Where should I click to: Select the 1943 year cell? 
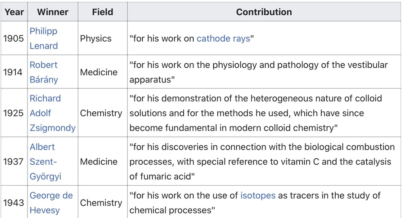click(x=13, y=203)
